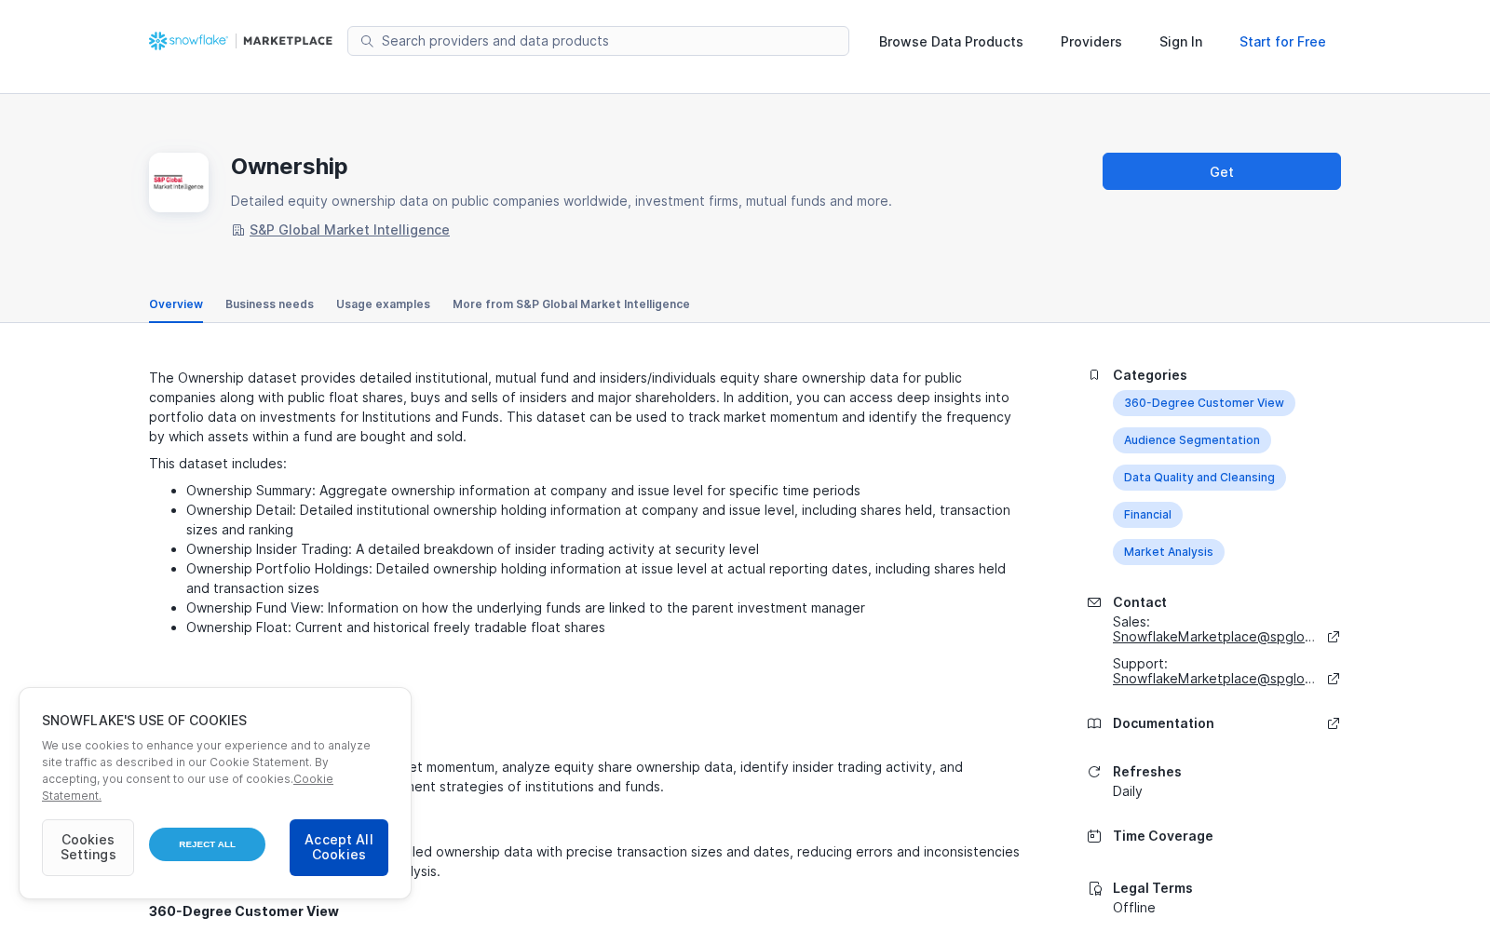Image resolution: width=1490 pixels, height=931 pixels.
Task: Click the 'Ownership Float' bullet line
Action: point(396,627)
